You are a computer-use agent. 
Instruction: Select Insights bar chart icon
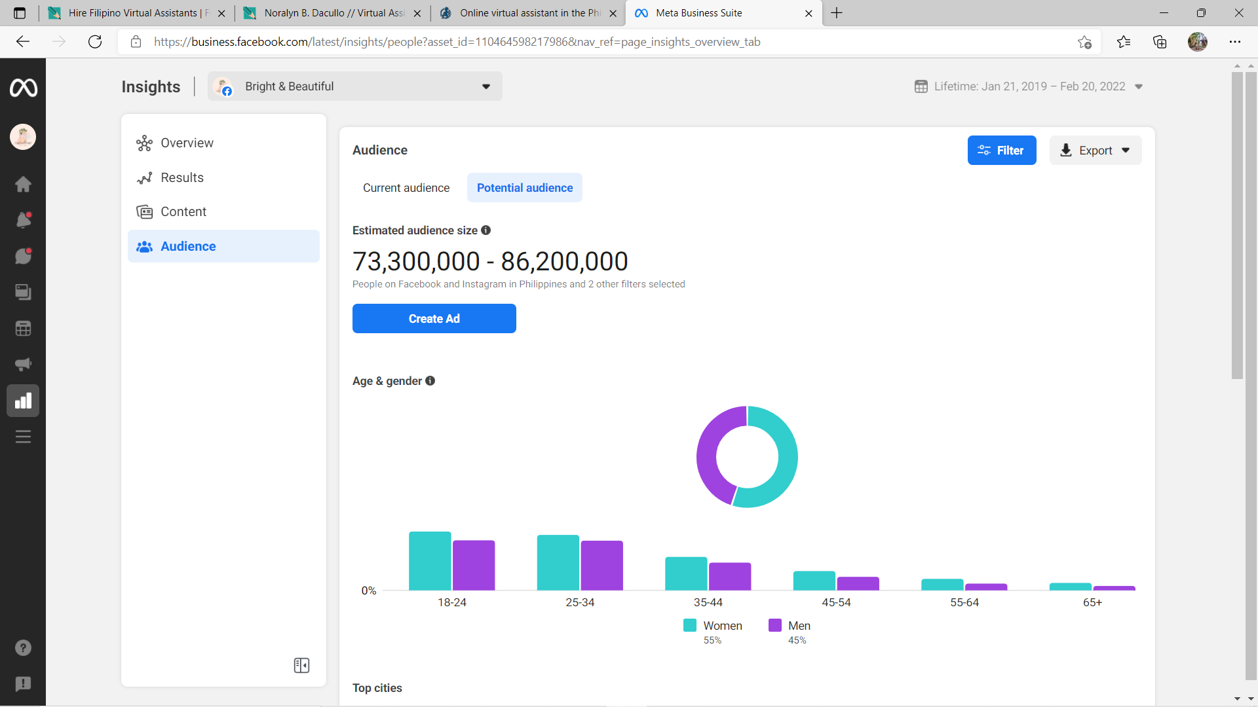click(23, 401)
